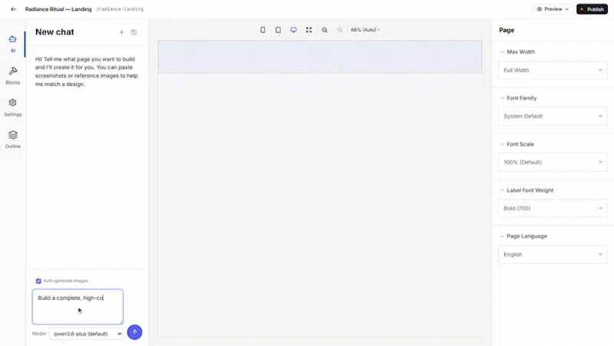Open the 100% (Default) font scale dropdown
614x346 pixels.
(x=553, y=162)
